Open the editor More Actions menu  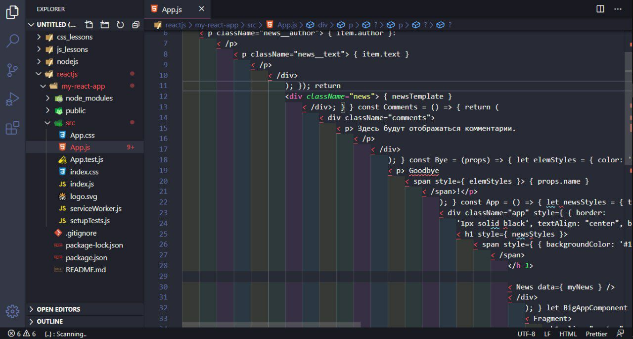pos(618,9)
